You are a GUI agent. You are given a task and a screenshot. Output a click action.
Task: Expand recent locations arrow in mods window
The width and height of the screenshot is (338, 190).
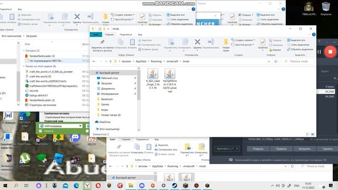pyautogui.click(x=106, y=61)
